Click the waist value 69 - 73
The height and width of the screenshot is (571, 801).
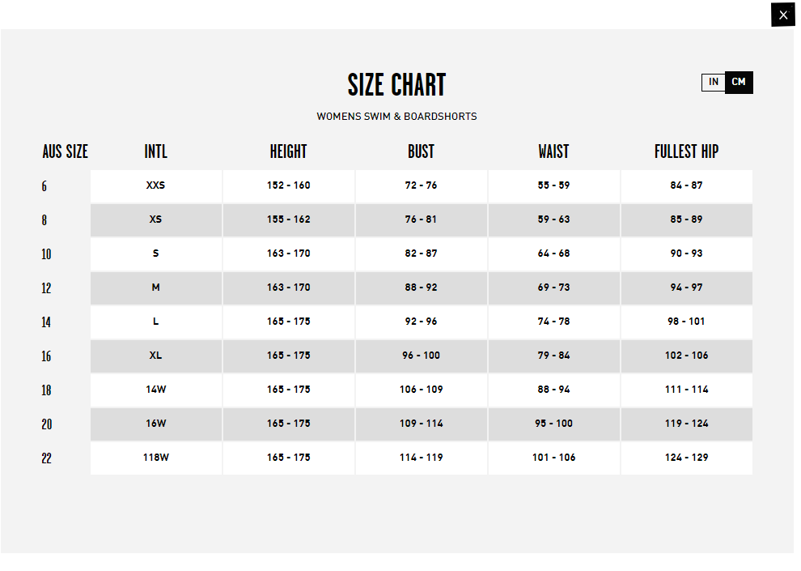[554, 288]
